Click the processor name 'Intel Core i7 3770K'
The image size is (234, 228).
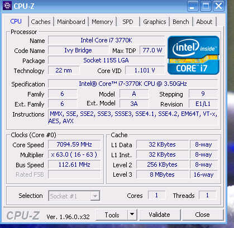pos(106,40)
